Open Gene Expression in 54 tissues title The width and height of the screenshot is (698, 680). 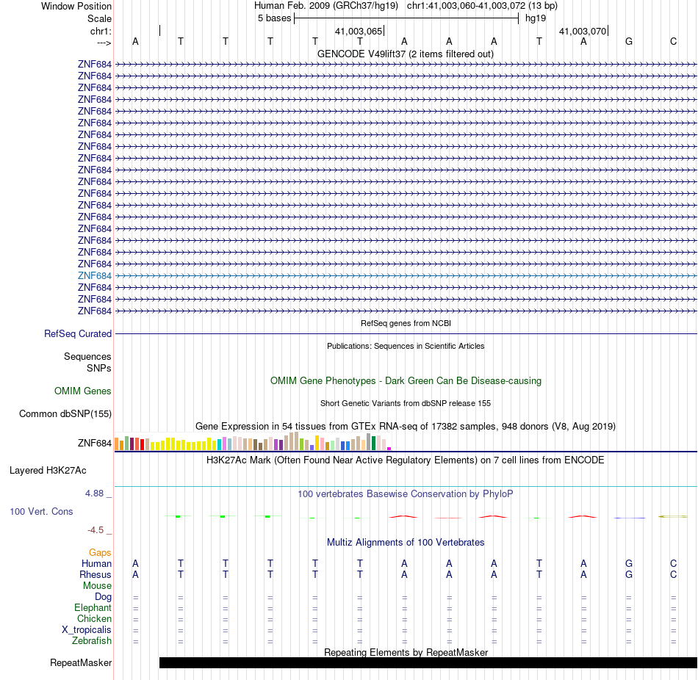coord(406,427)
